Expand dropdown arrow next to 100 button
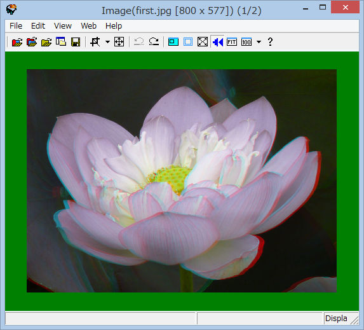This screenshot has height=330, width=364. pyautogui.click(x=259, y=42)
